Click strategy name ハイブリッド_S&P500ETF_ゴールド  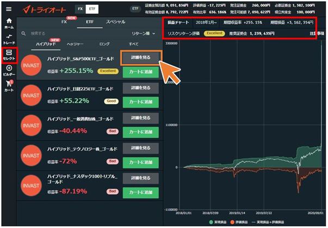tap(81, 59)
